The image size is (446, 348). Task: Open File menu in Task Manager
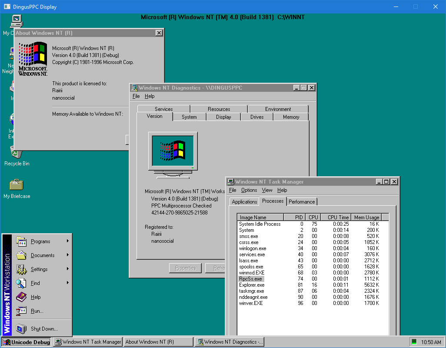[x=233, y=190]
